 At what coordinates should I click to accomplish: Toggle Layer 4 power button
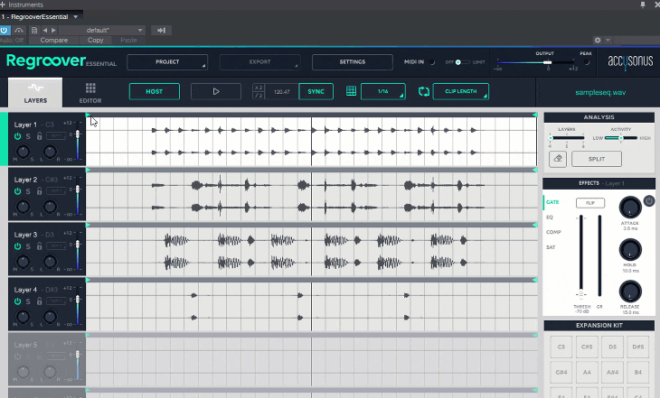click(17, 301)
